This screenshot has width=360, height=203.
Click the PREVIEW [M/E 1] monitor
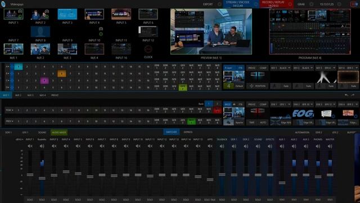point(211,32)
